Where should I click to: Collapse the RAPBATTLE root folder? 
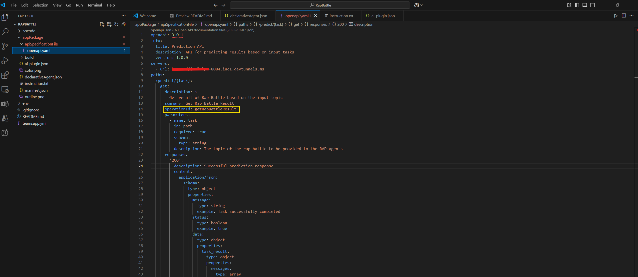coord(15,24)
